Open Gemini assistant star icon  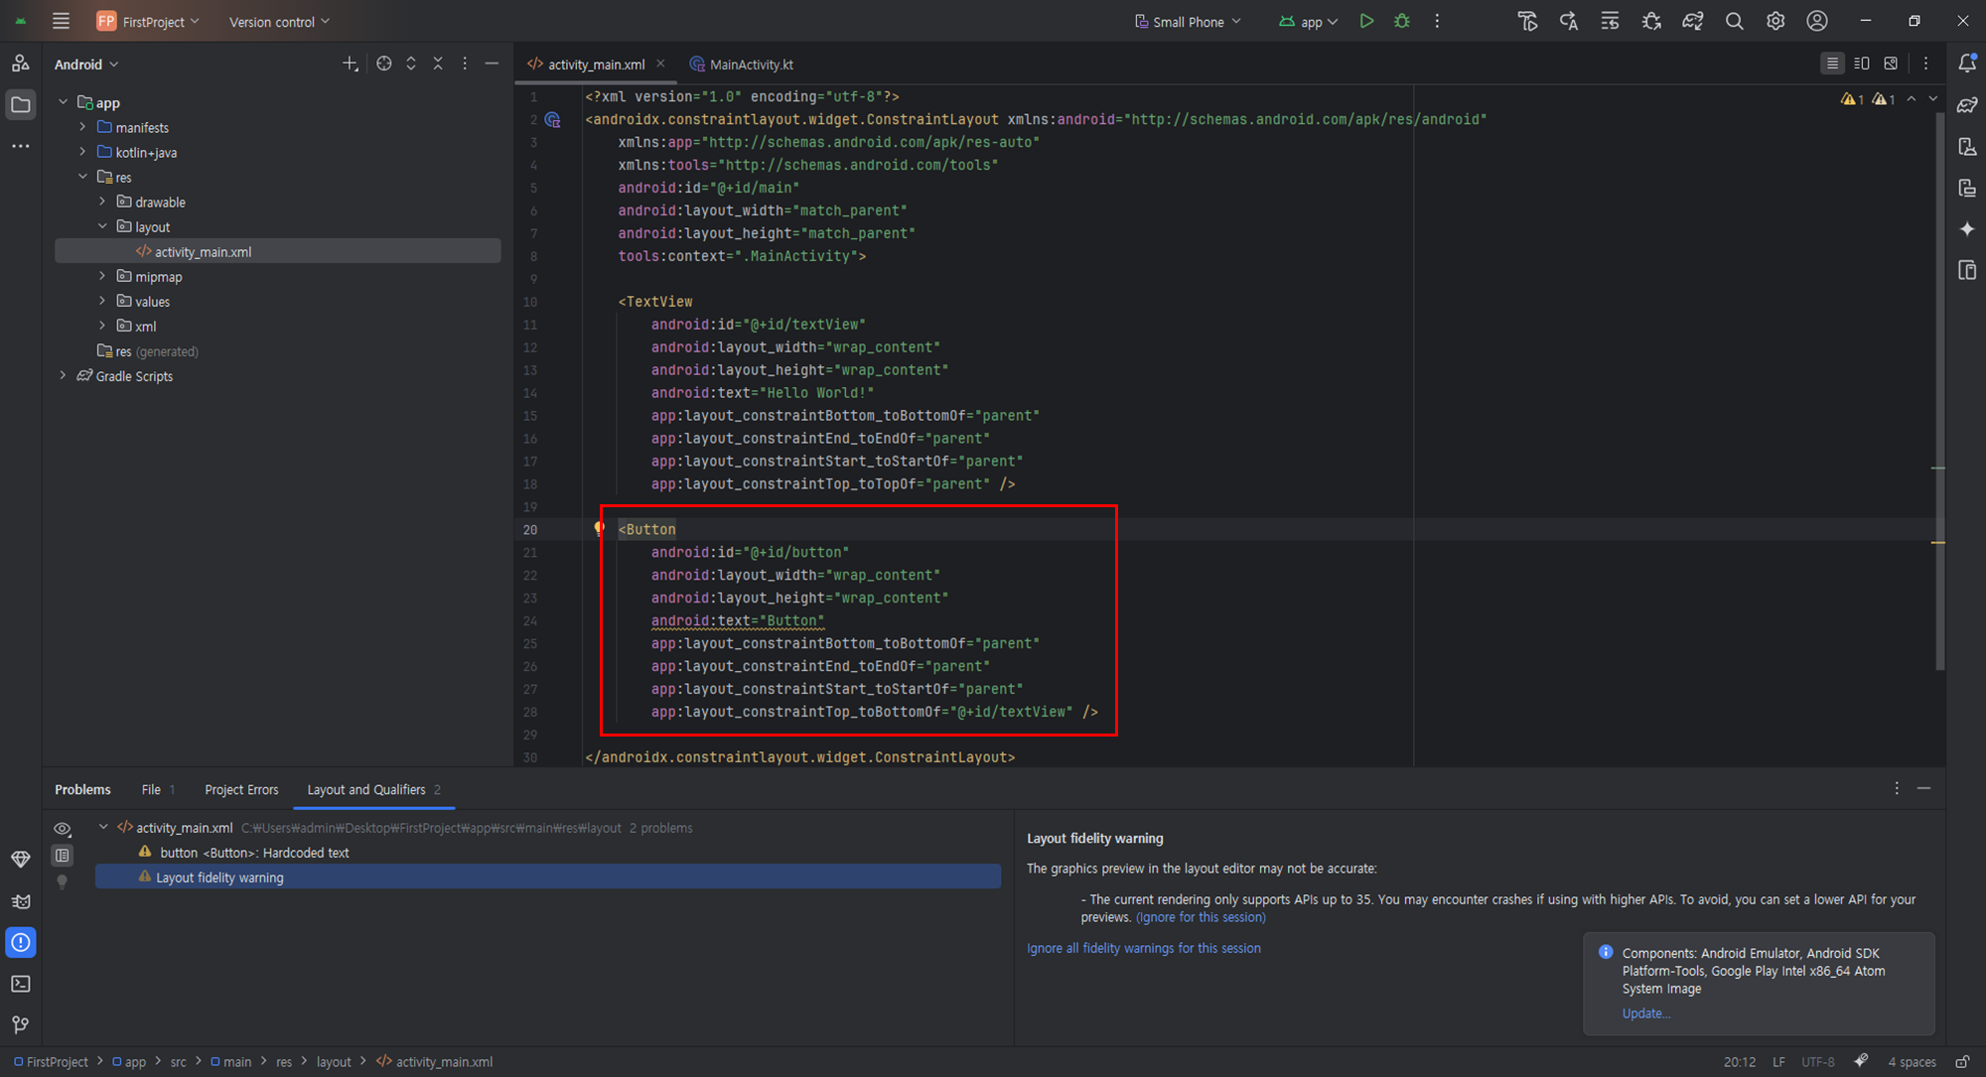click(1967, 229)
